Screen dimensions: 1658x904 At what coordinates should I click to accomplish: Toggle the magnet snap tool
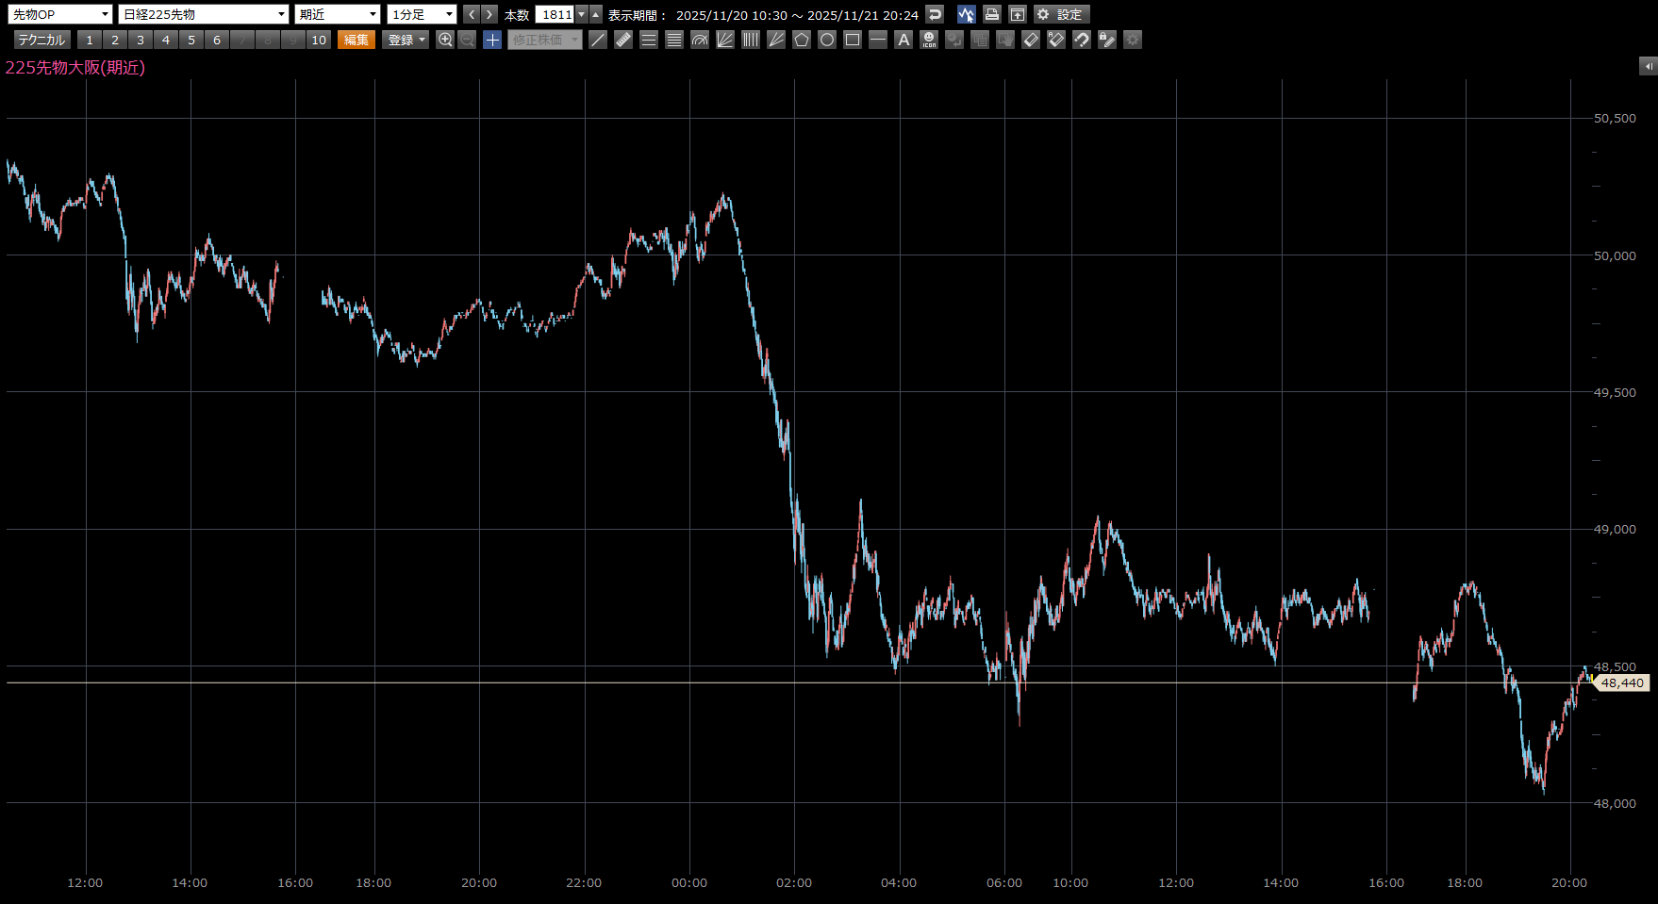1082,40
